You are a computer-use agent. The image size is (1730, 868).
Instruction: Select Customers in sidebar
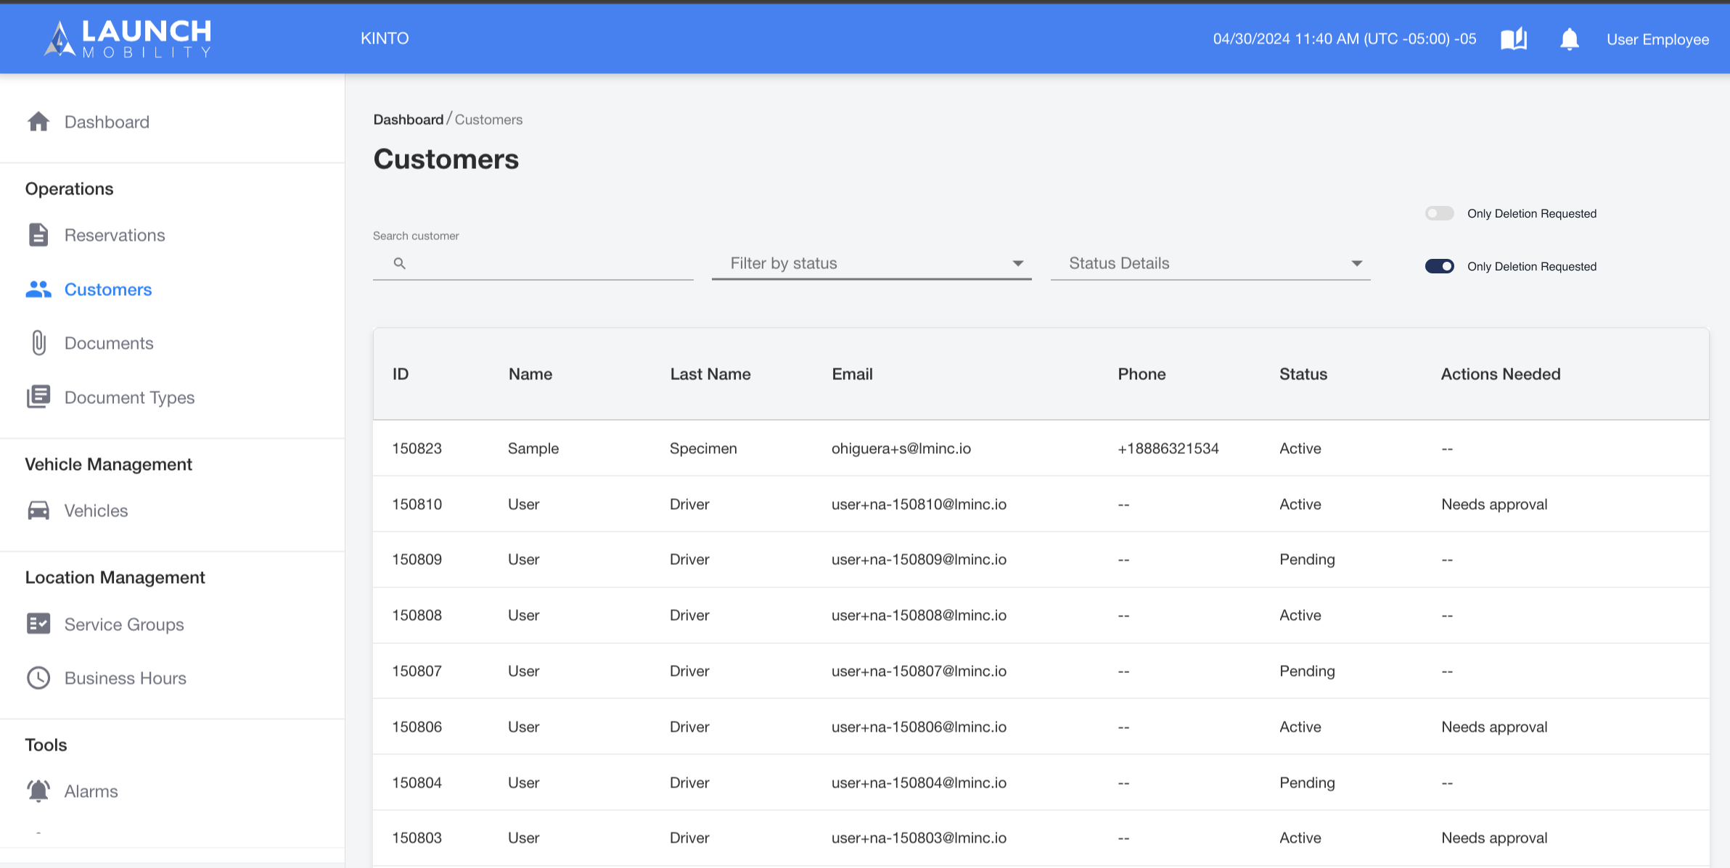[108, 289]
